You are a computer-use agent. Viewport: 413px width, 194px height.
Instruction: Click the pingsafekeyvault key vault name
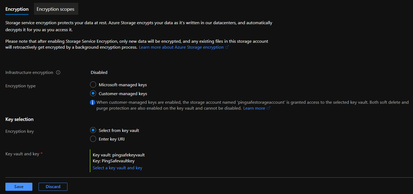tap(128, 155)
